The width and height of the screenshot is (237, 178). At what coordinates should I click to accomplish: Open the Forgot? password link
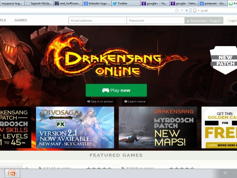pos(215,21)
